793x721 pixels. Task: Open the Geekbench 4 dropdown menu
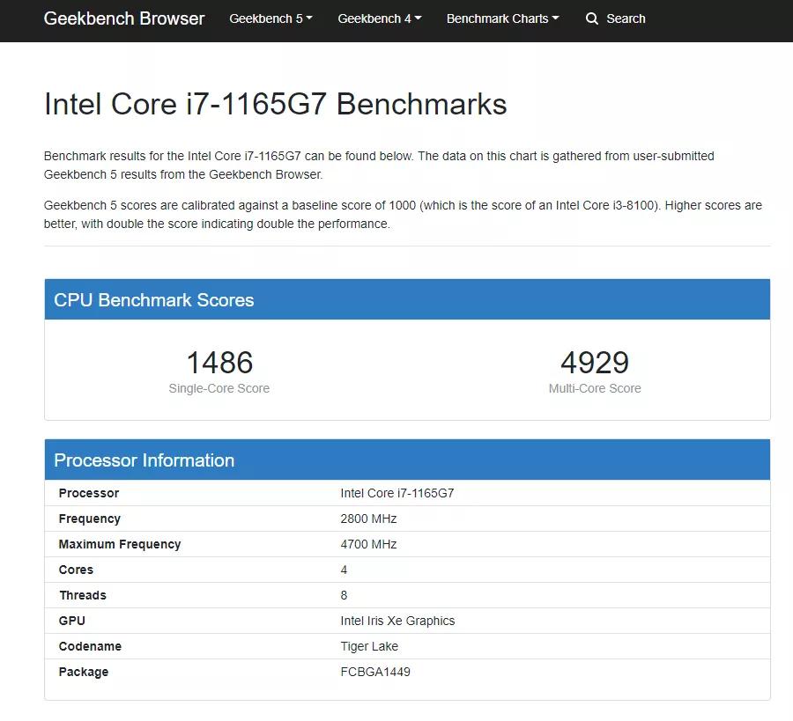379,18
